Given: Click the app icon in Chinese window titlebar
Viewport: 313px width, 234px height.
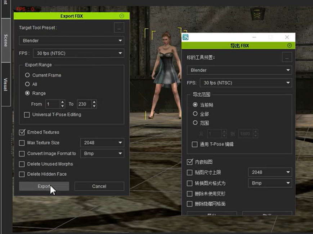Looking at the screenshot, I should click(x=185, y=37).
